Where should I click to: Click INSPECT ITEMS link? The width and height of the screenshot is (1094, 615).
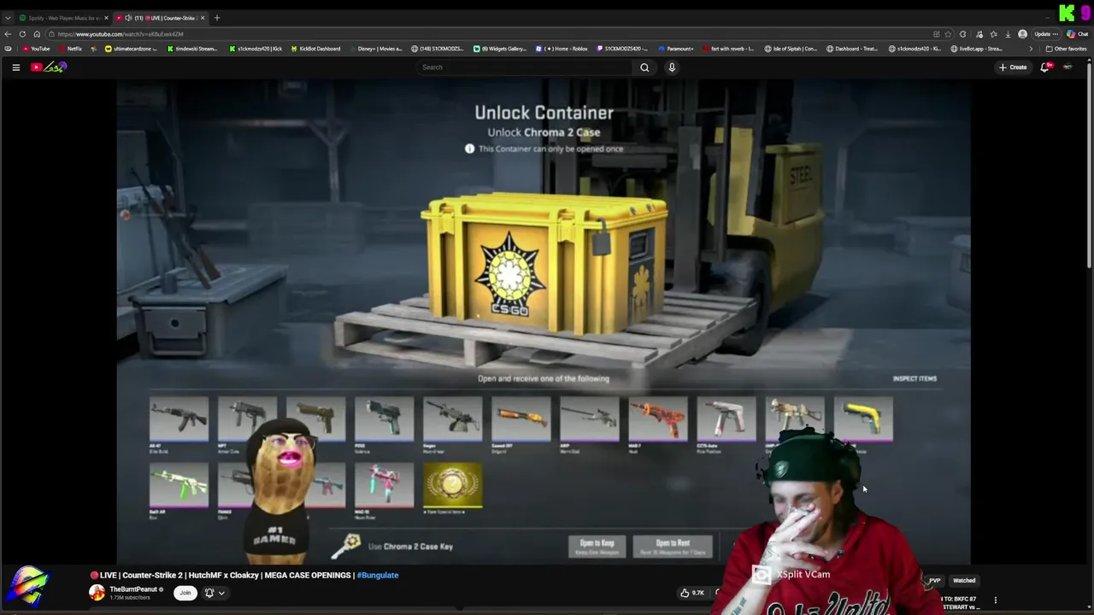coord(915,378)
